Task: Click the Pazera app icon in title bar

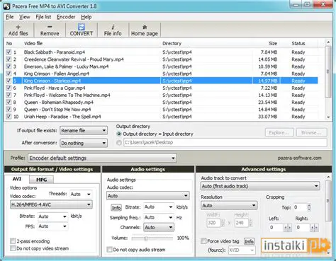Action: coord(7,6)
